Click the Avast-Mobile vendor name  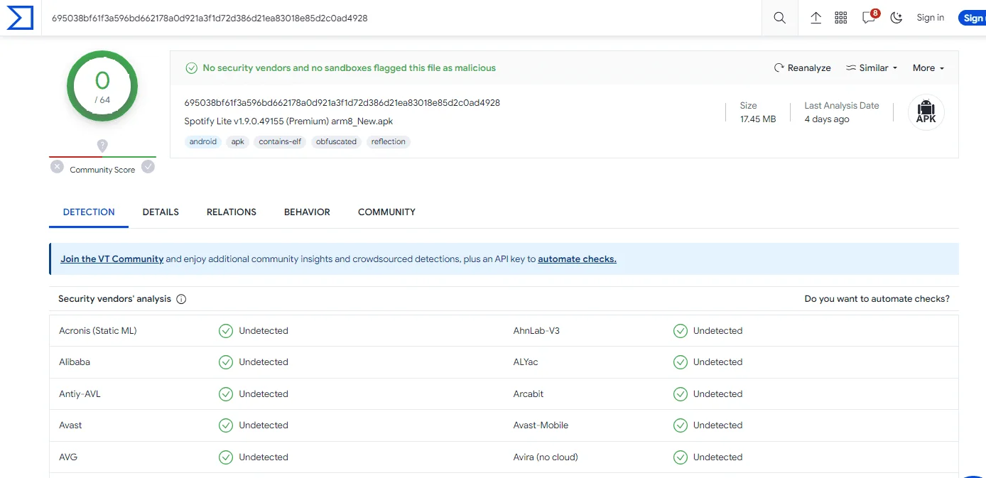tap(541, 425)
